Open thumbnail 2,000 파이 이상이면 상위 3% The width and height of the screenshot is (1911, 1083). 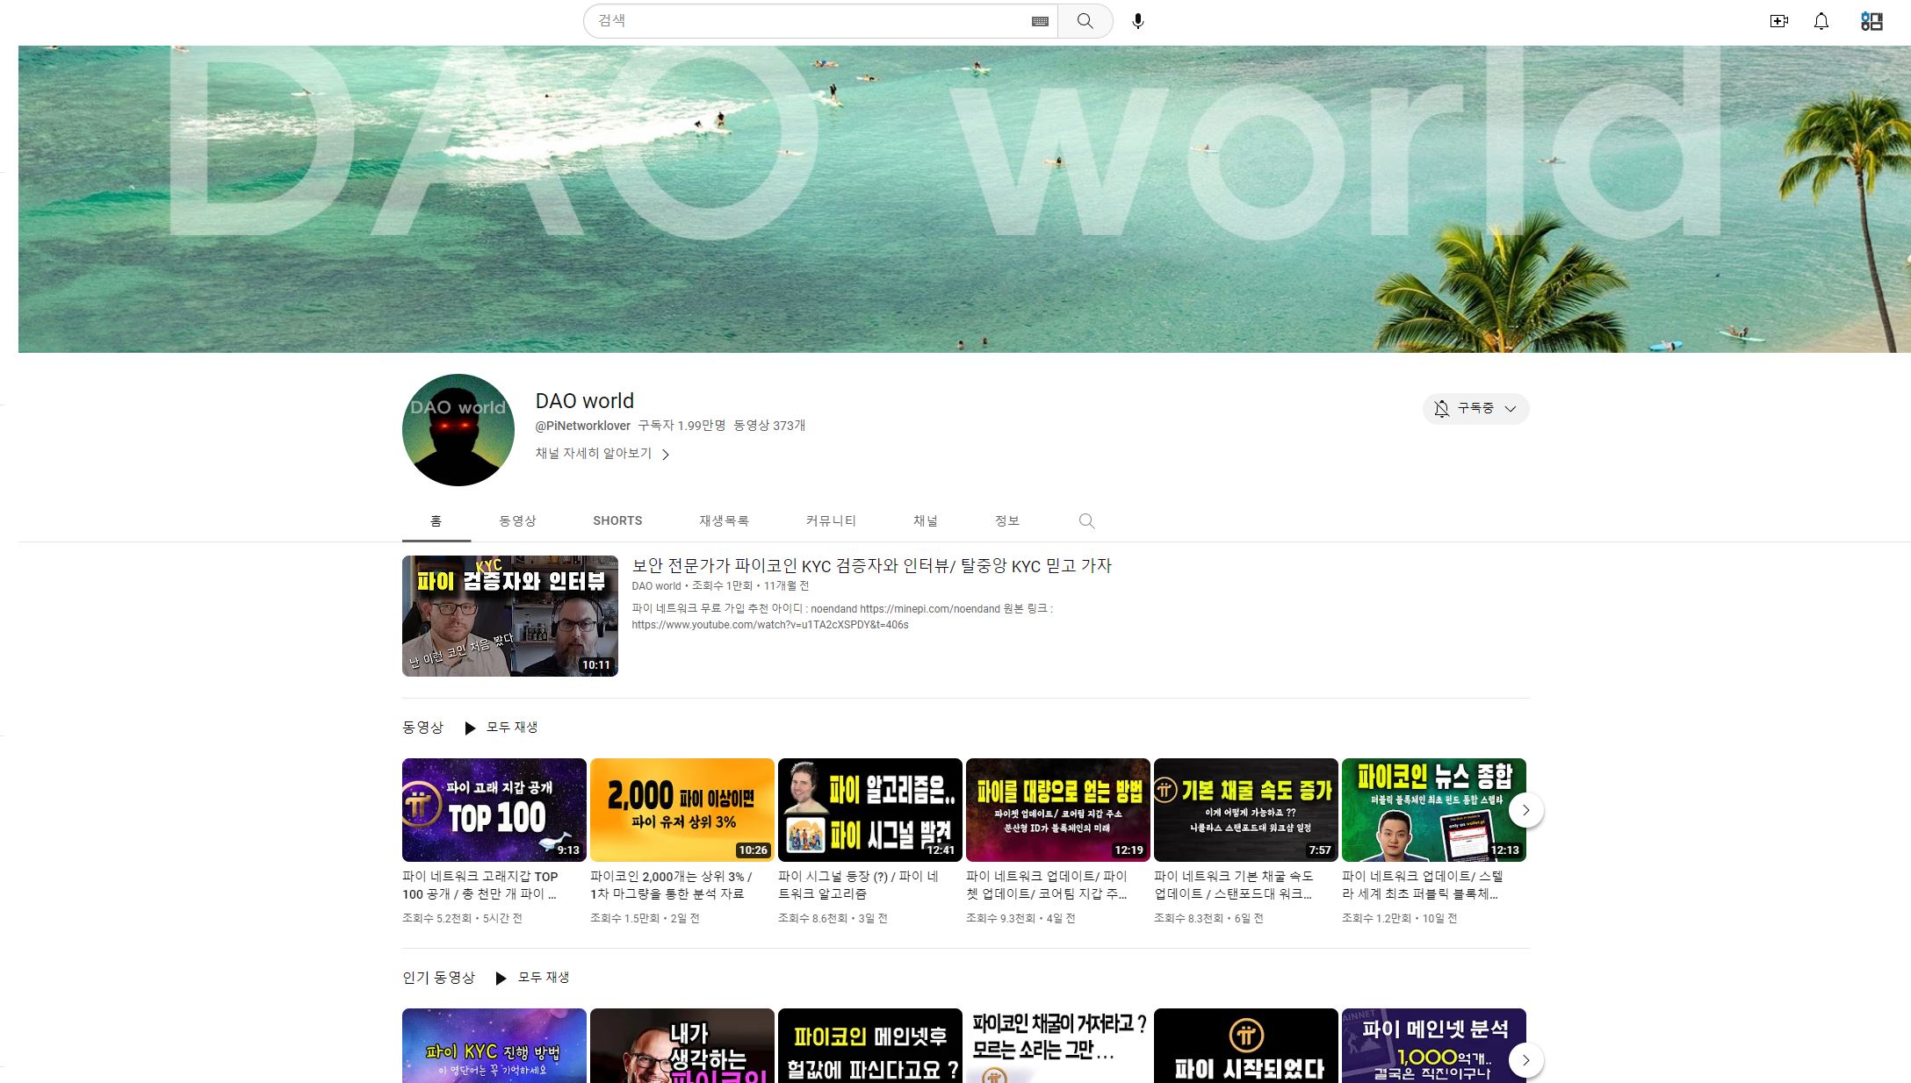[x=682, y=810]
